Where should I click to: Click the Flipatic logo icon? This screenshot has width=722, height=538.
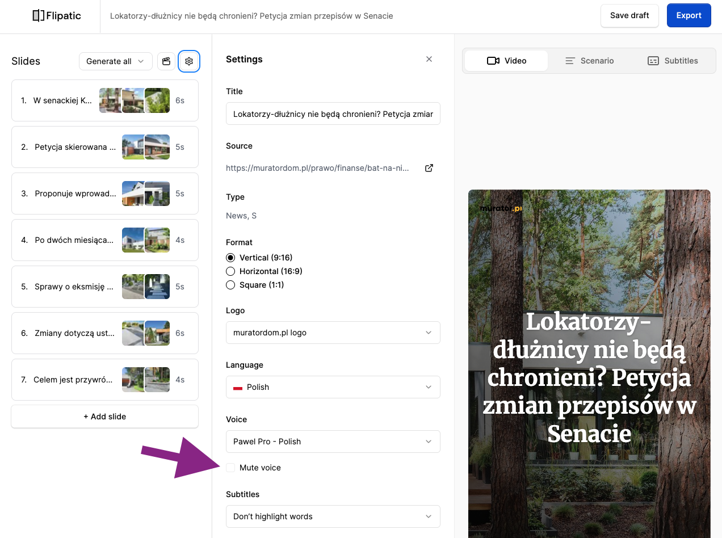point(38,16)
